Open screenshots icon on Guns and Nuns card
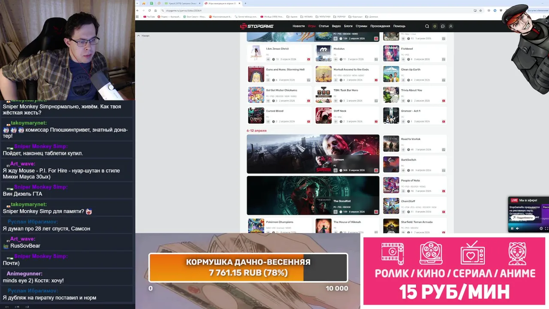549x309 pixels. tap(308, 80)
